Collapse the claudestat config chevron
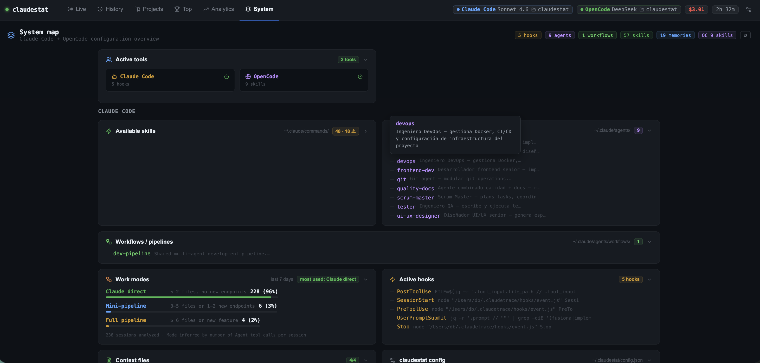 [x=649, y=360]
